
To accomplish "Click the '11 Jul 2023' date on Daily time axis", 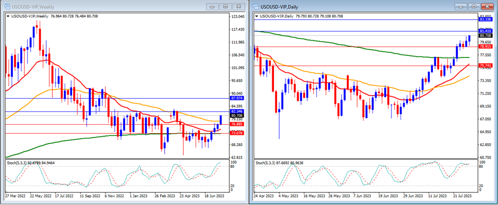I will [438, 196].
